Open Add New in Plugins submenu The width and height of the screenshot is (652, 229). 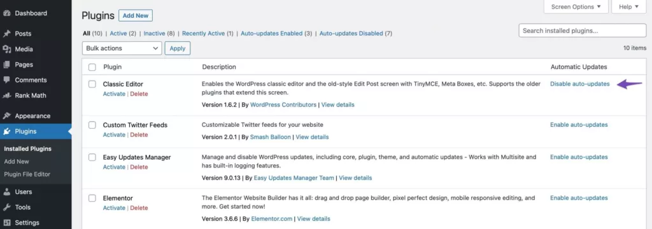17,162
